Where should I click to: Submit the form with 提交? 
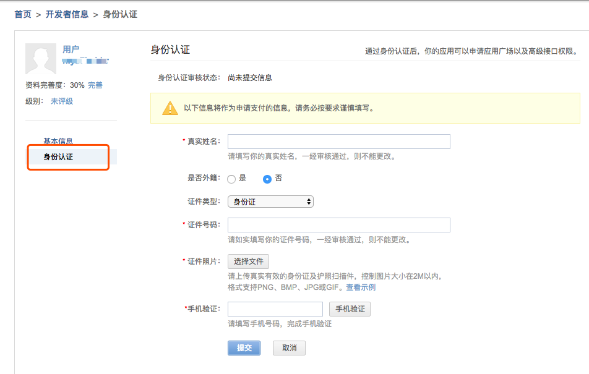point(244,347)
